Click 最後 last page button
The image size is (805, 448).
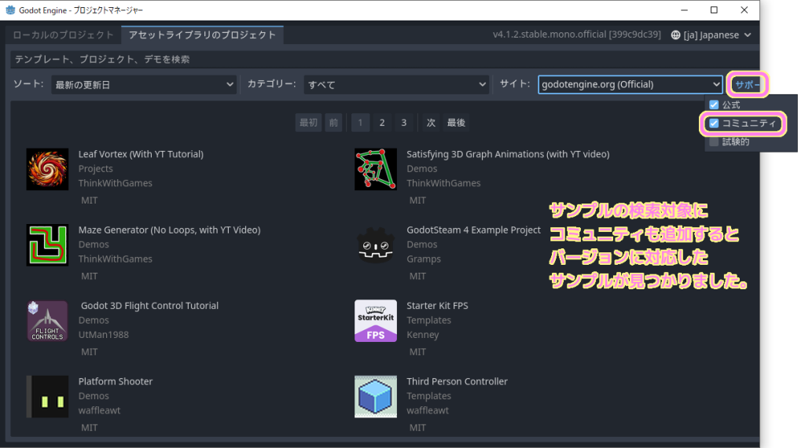point(456,123)
